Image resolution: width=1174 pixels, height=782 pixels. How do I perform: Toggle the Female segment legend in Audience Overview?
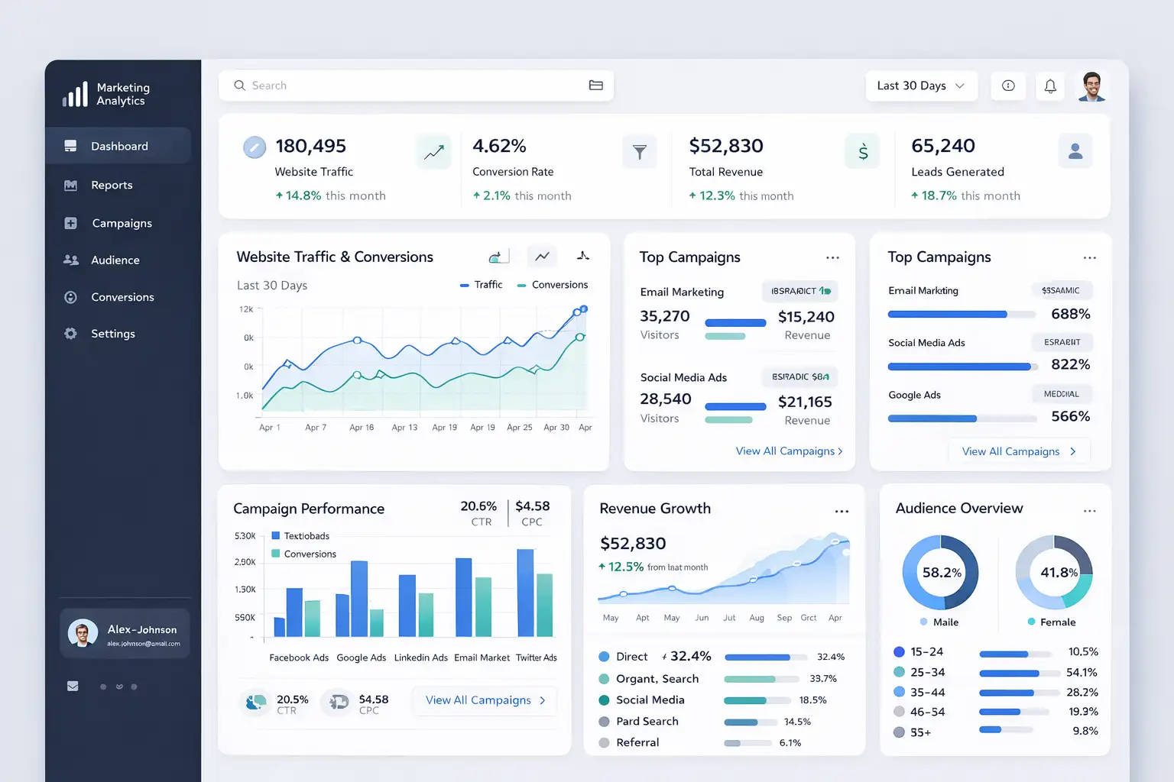[x=1052, y=622]
